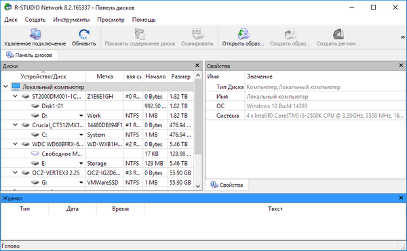Select the Свойства tab at panel bottom

(227, 185)
